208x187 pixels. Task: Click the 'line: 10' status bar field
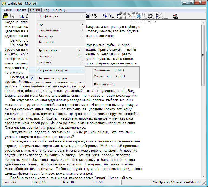click(x=76, y=182)
